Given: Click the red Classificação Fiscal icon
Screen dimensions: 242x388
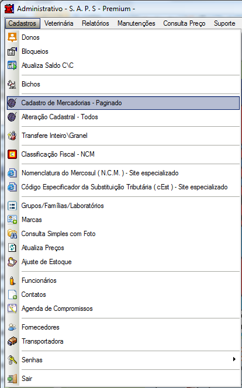Looking at the screenshot, I should (12, 154).
